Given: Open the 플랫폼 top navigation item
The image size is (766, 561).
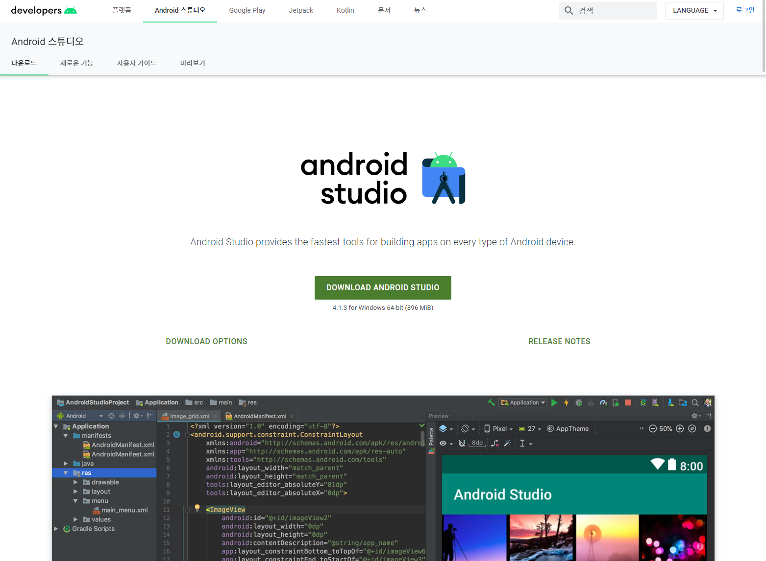Looking at the screenshot, I should 122,10.
